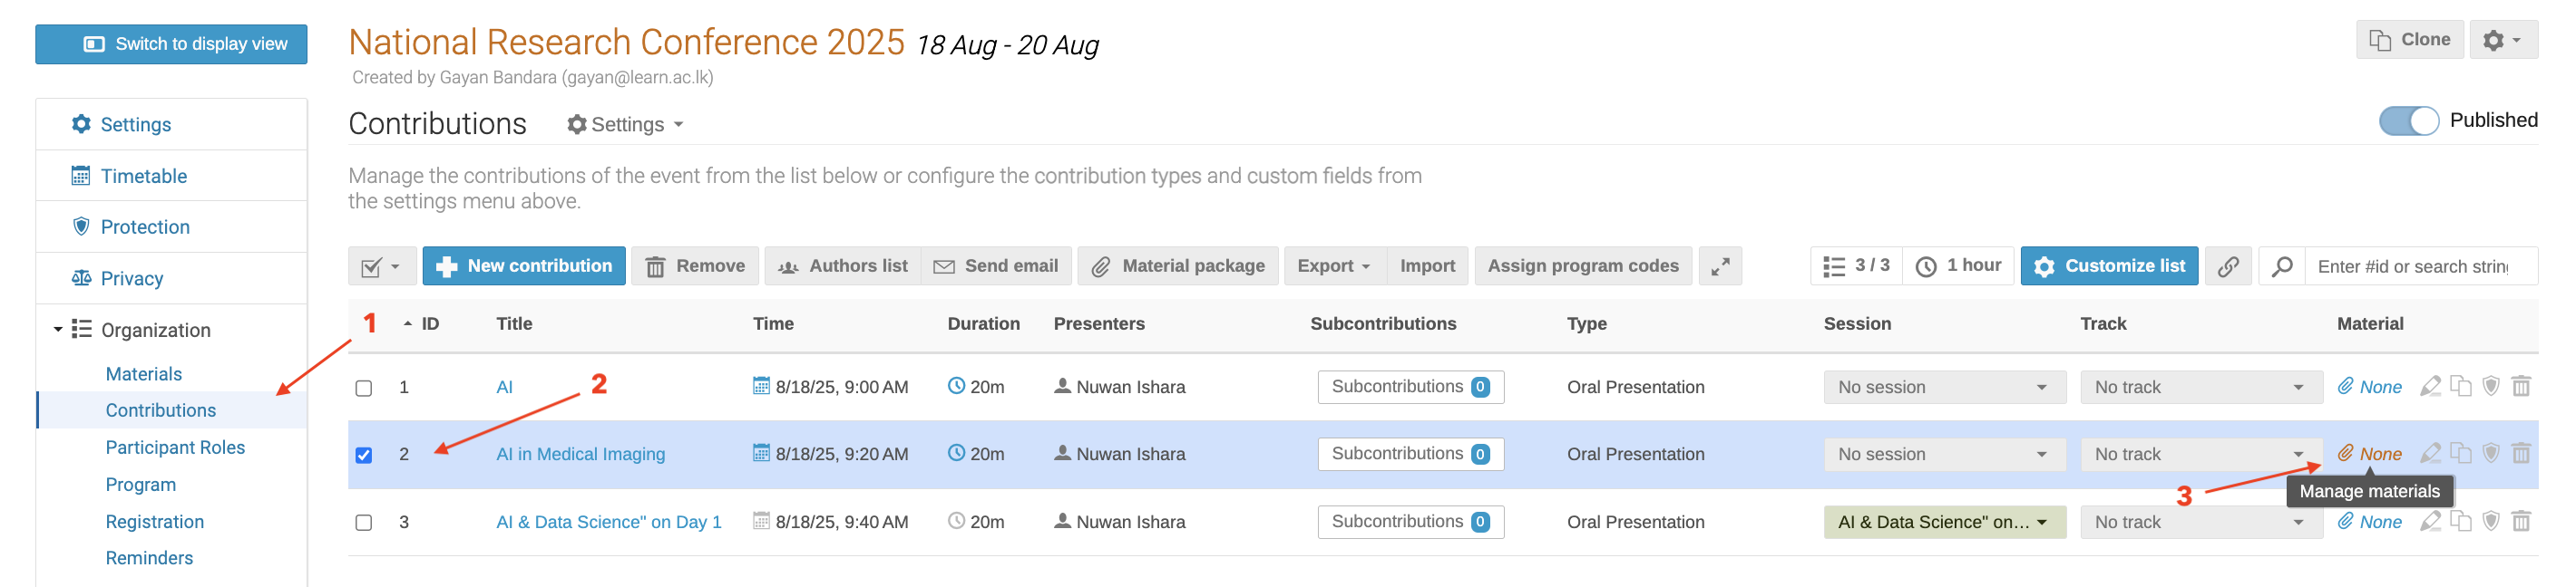
Task: Expand the Export dropdown button
Action: click(x=1334, y=266)
